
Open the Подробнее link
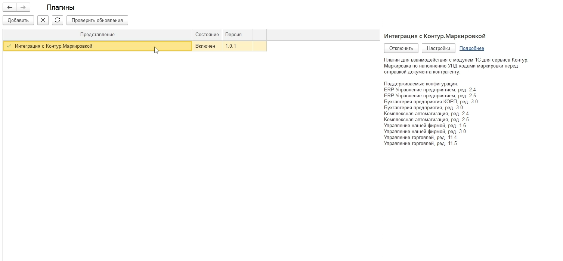[x=472, y=48]
